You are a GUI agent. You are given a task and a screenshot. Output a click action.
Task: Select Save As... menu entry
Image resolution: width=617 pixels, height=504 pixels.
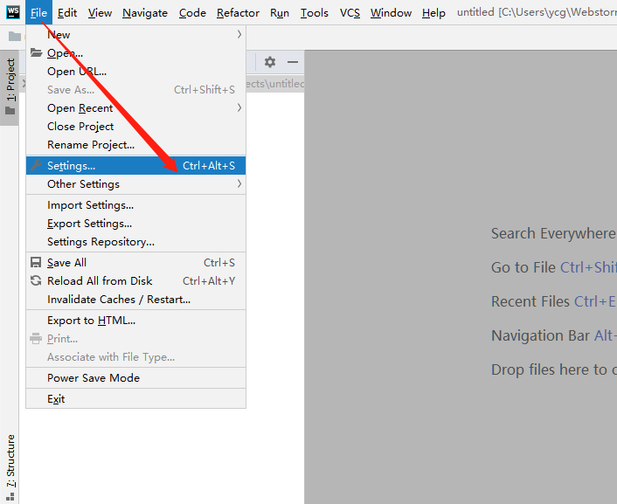(x=135, y=89)
